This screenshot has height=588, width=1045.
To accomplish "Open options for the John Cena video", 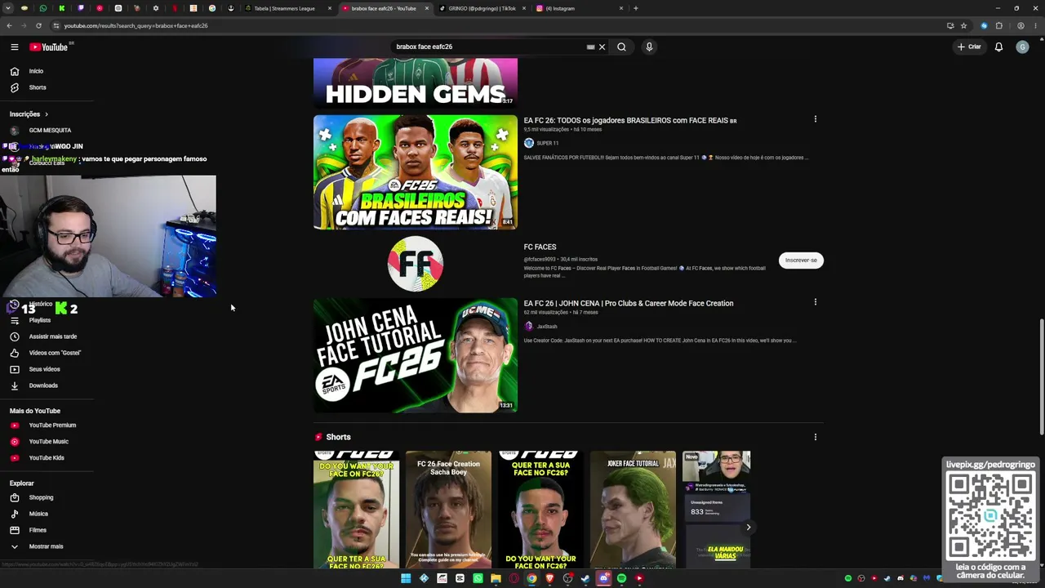I will pos(815,302).
